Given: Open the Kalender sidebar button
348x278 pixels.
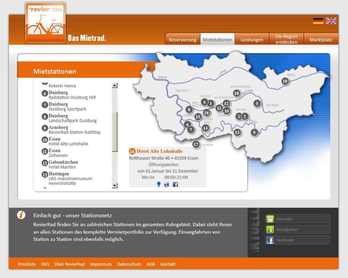Looking at the screenshot, I should tap(297, 219).
